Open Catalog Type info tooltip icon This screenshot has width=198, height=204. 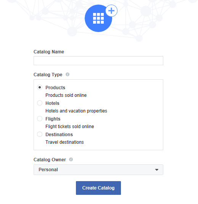(x=68, y=74)
